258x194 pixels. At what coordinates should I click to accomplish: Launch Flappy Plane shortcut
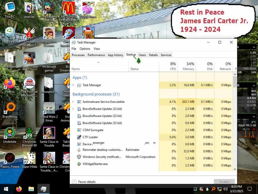(29, 60)
